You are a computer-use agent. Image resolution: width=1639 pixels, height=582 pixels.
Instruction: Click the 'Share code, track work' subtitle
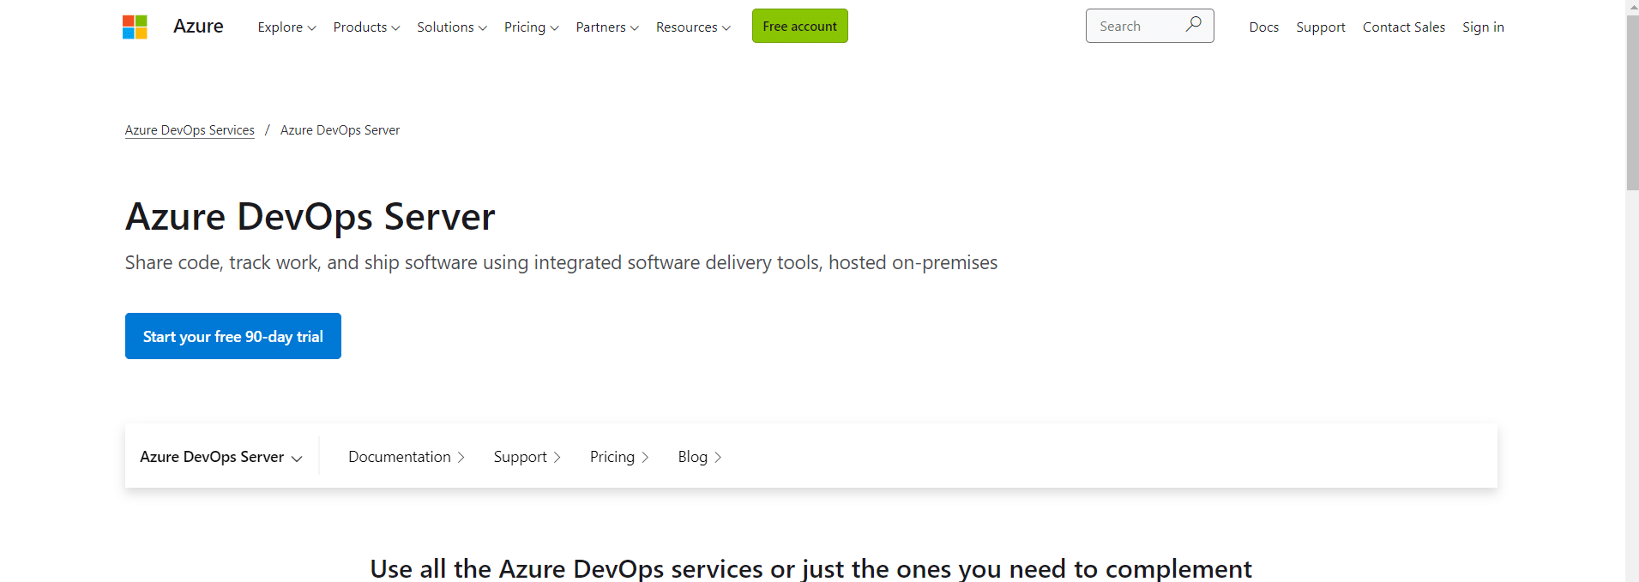[561, 262]
